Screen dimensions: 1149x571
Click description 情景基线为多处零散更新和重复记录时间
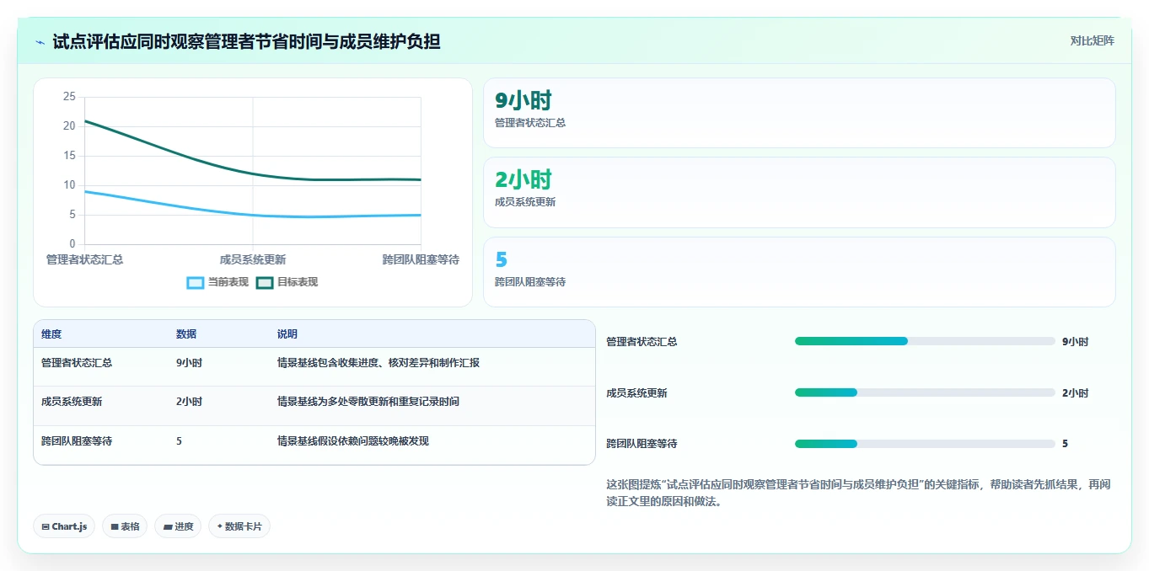tap(368, 402)
